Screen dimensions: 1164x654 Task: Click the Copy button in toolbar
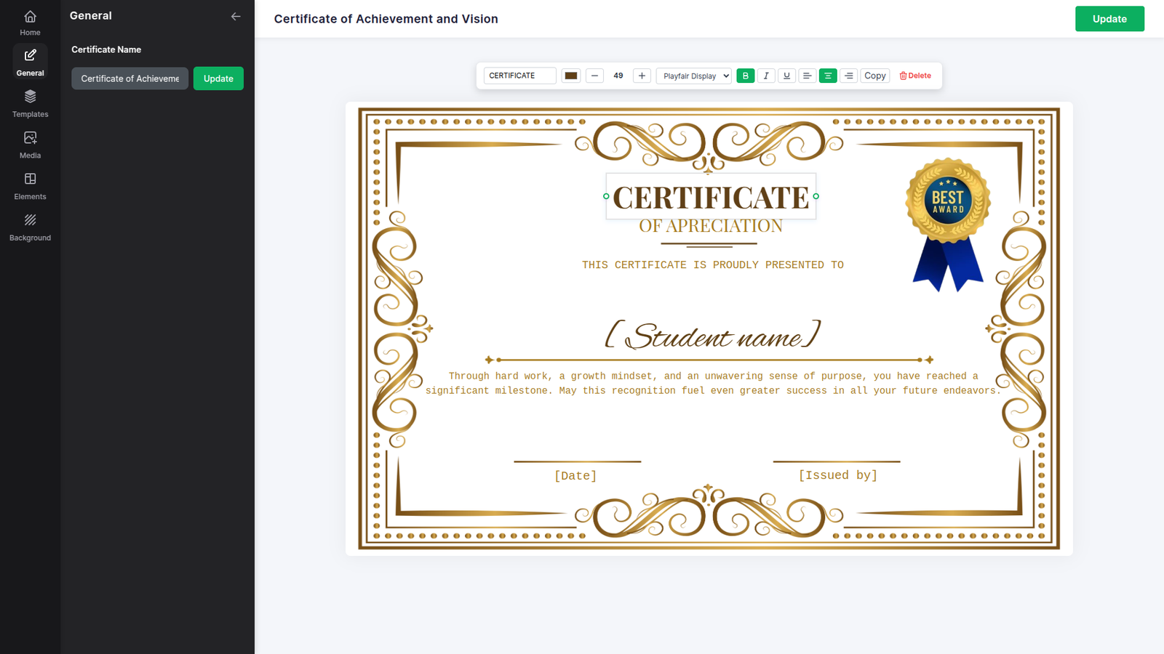[x=874, y=76]
